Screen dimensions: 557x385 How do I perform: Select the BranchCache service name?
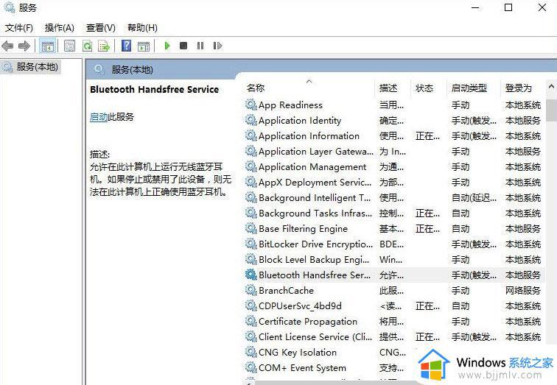coord(287,291)
